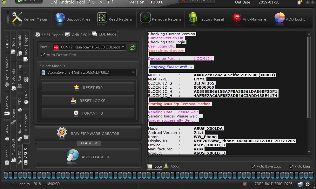Click the FORMAT FS button
The height and width of the screenshot is (189, 316).
pos(88,113)
